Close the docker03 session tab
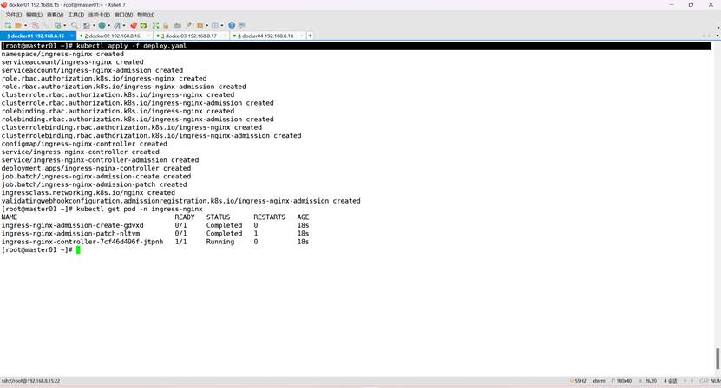This screenshot has height=388, width=721. point(225,36)
